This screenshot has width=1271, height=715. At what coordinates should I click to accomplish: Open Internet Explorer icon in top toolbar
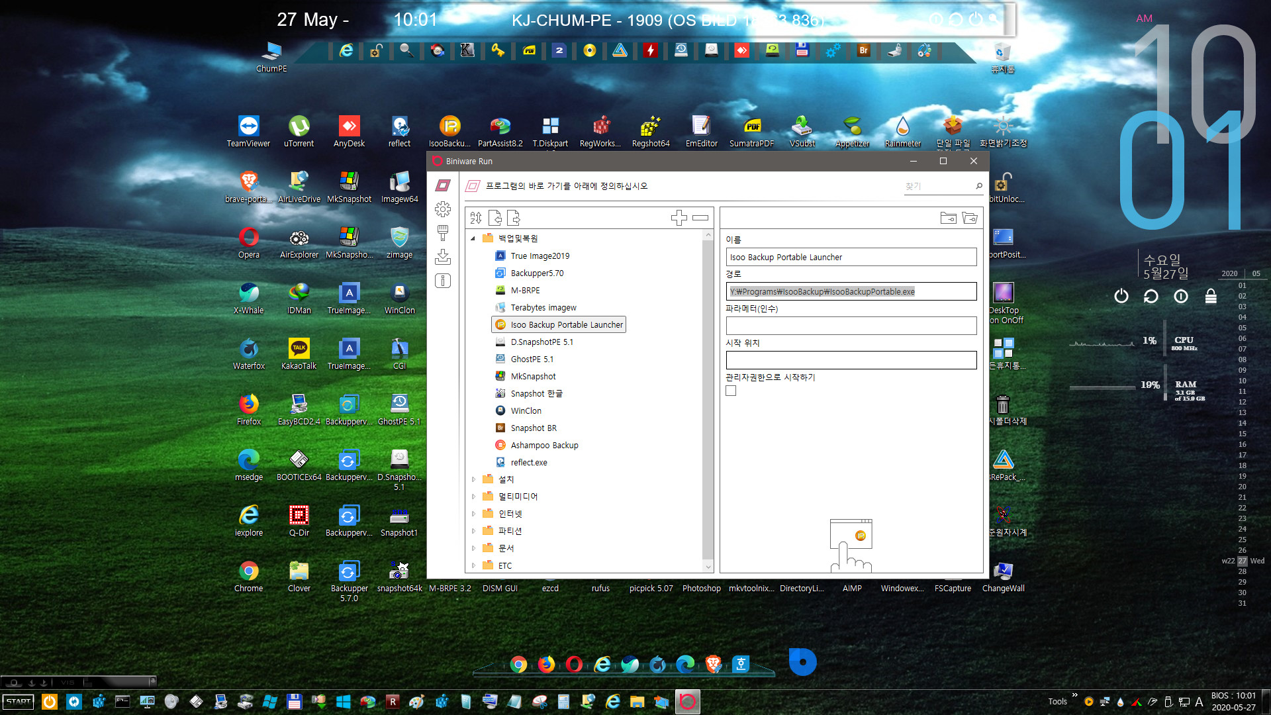pyautogui.click(x=346, y=50)
